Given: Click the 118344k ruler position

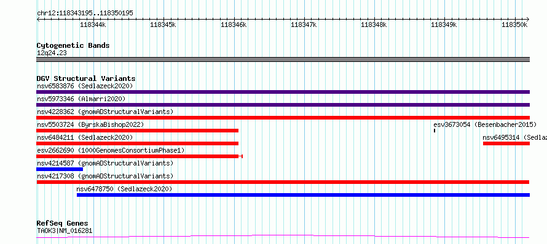Looking at the screenshot, I should coord(93,25).
